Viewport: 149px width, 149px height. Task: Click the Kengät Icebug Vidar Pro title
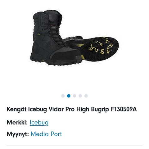[72, 109]
